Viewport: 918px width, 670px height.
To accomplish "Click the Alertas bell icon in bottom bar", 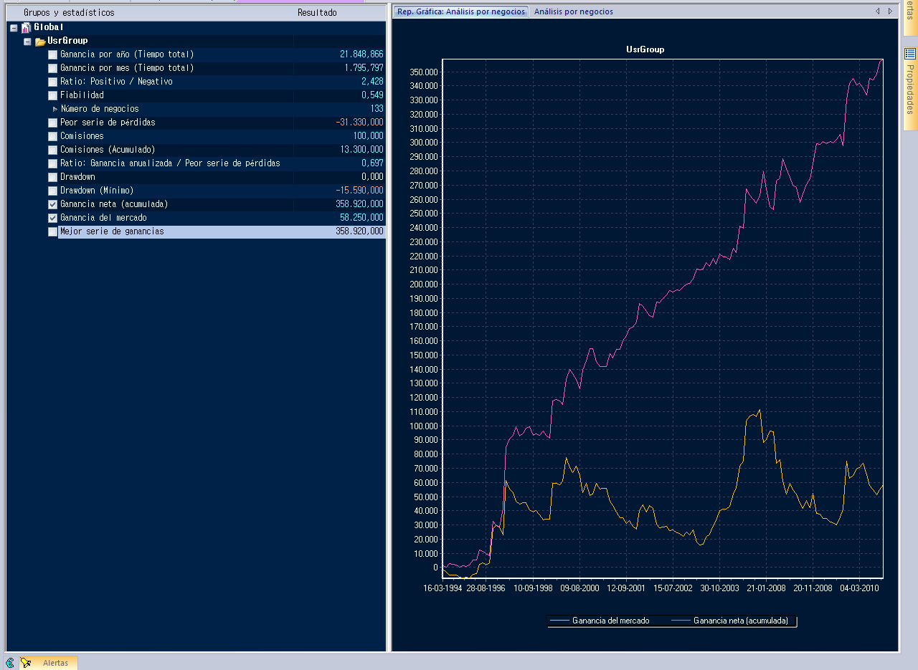I will pyautogui.click(x=26, y=663).
